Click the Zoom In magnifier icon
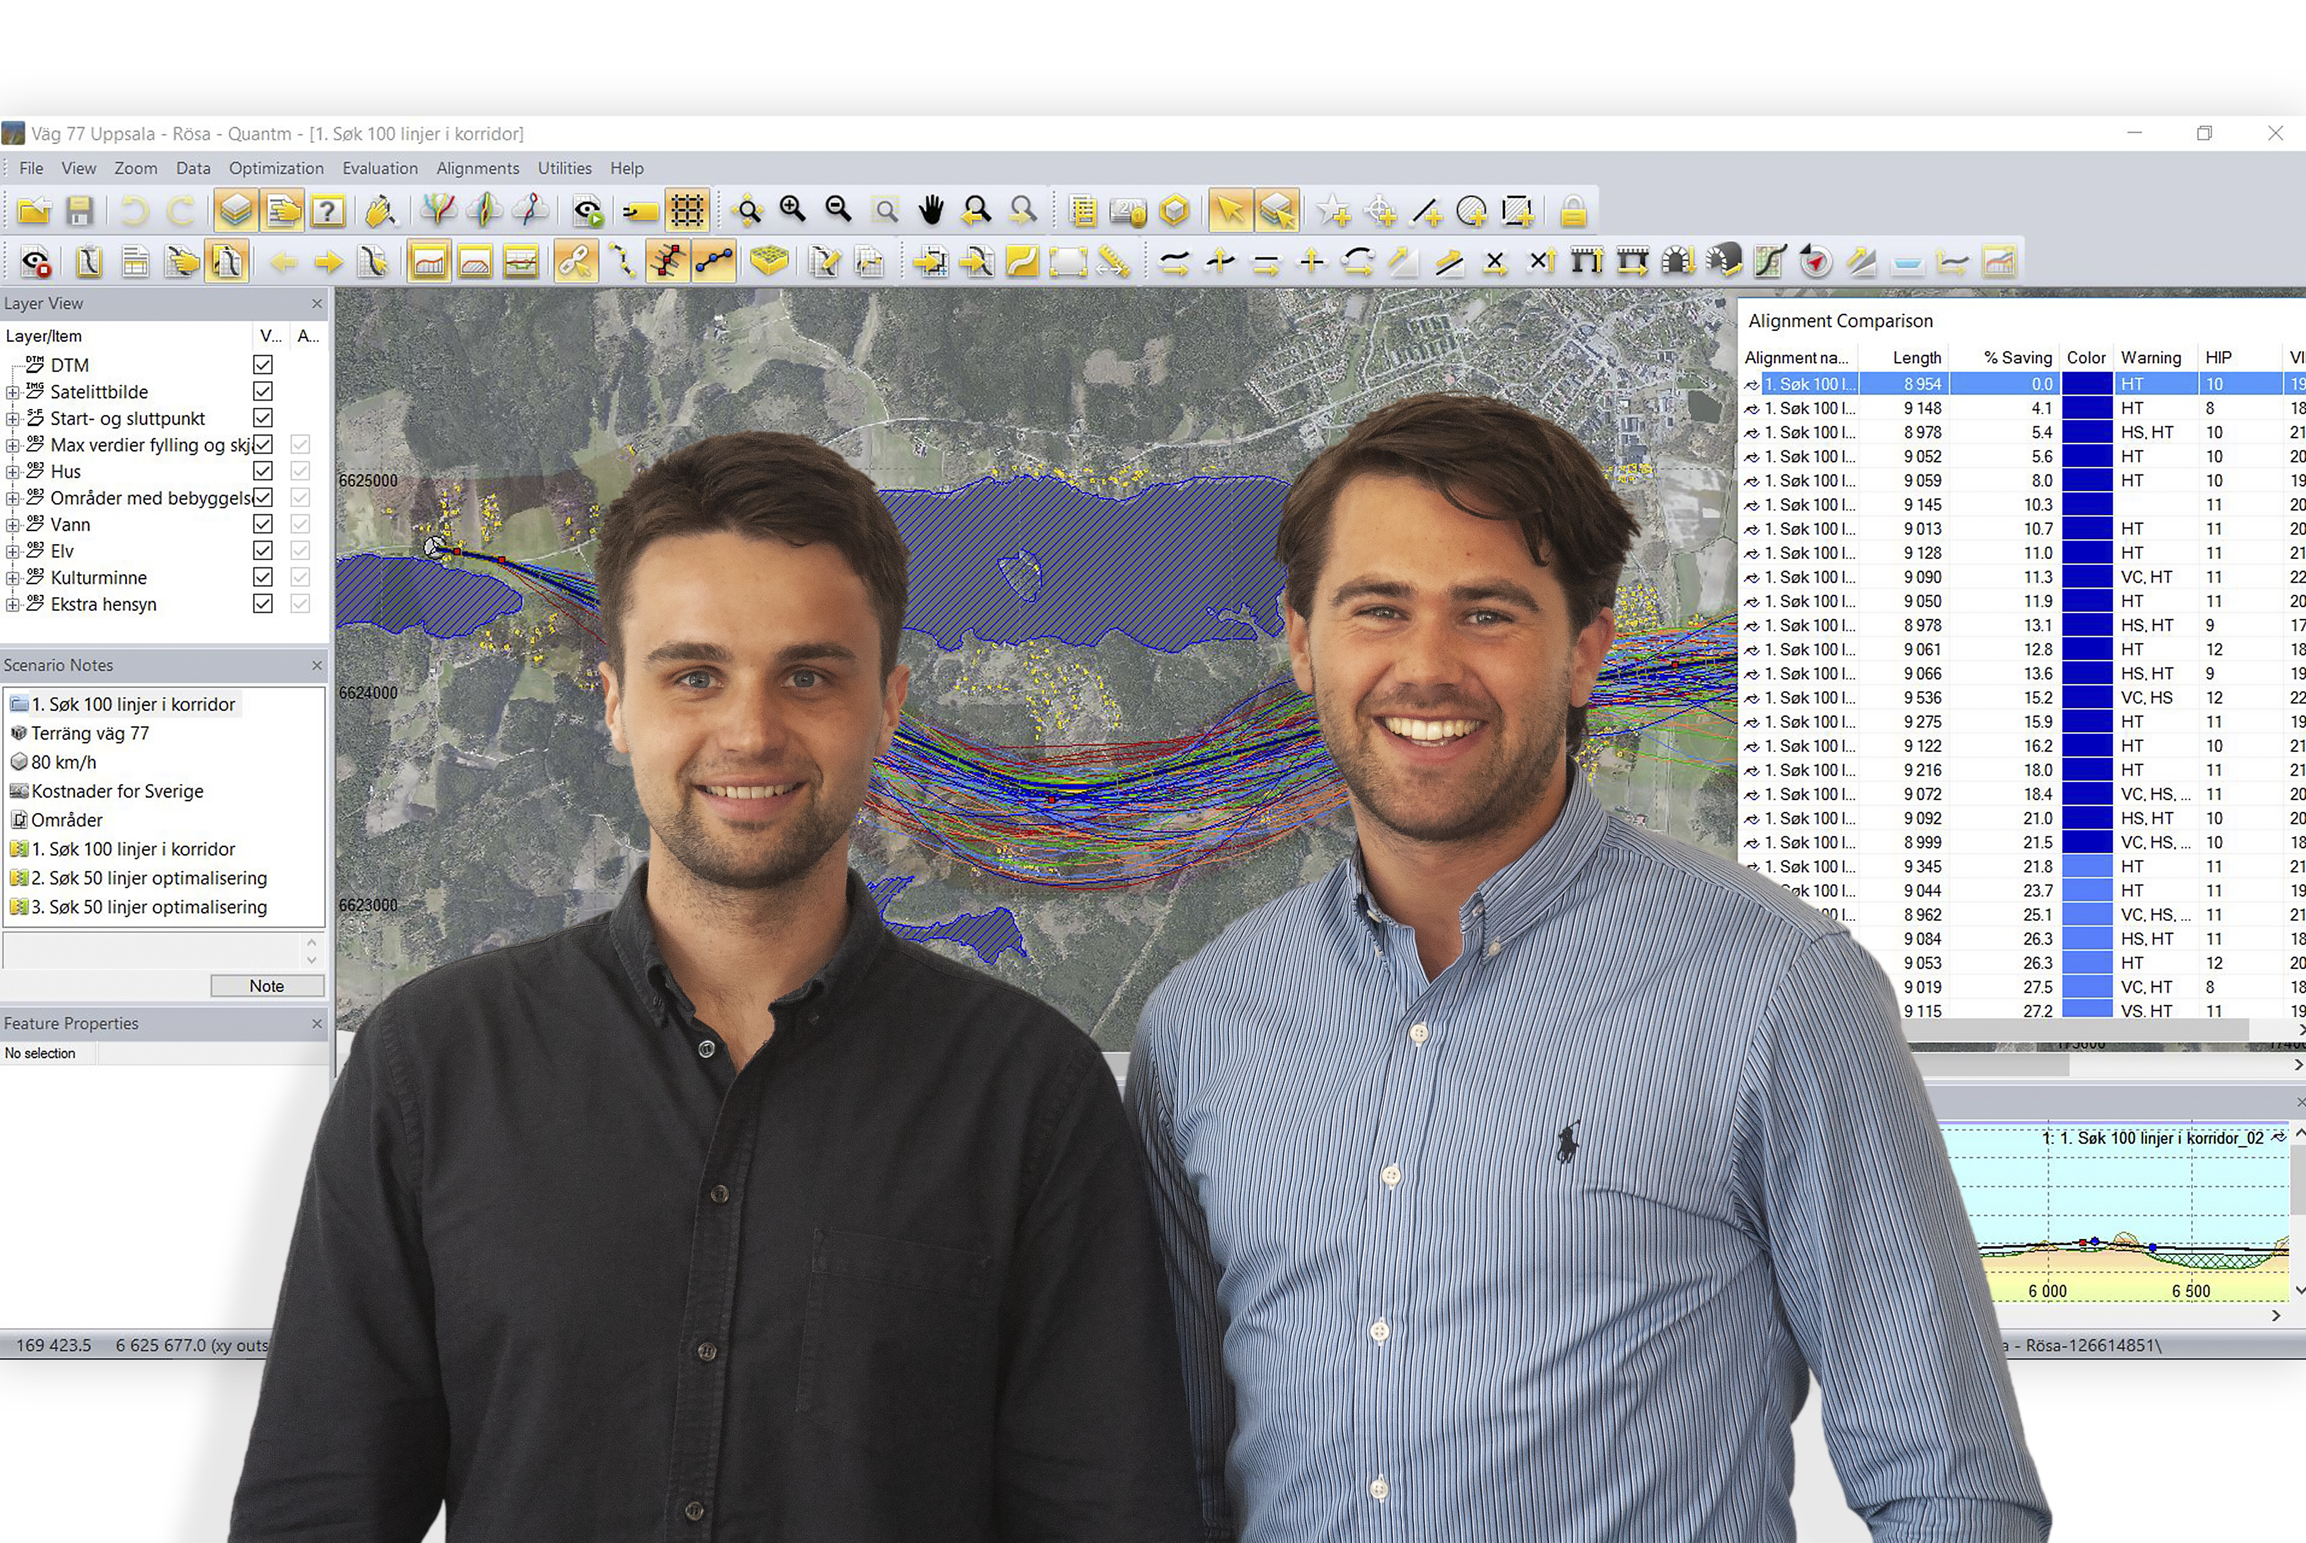The image size is (2306, 1543). pyautogui.click(x=792, y=210)
